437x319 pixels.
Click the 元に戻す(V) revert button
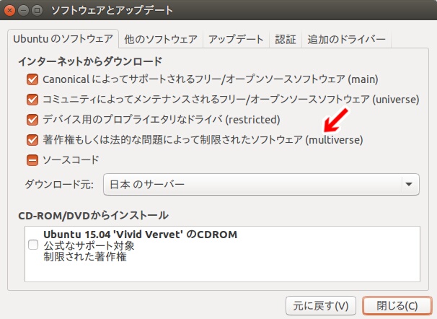[x=321, y=306]
